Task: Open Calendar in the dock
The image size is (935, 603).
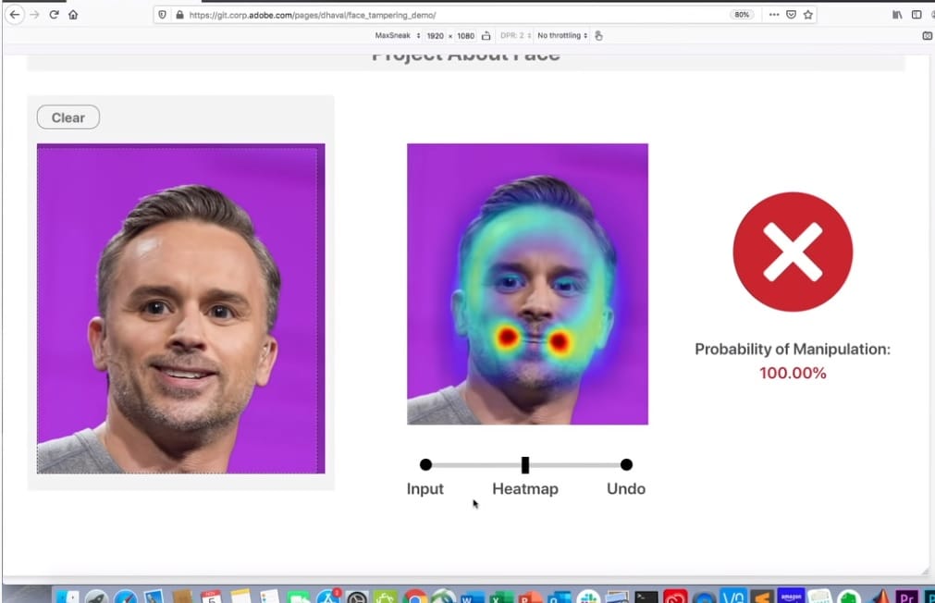Action: pyautogui.click(x=211, y=597)
